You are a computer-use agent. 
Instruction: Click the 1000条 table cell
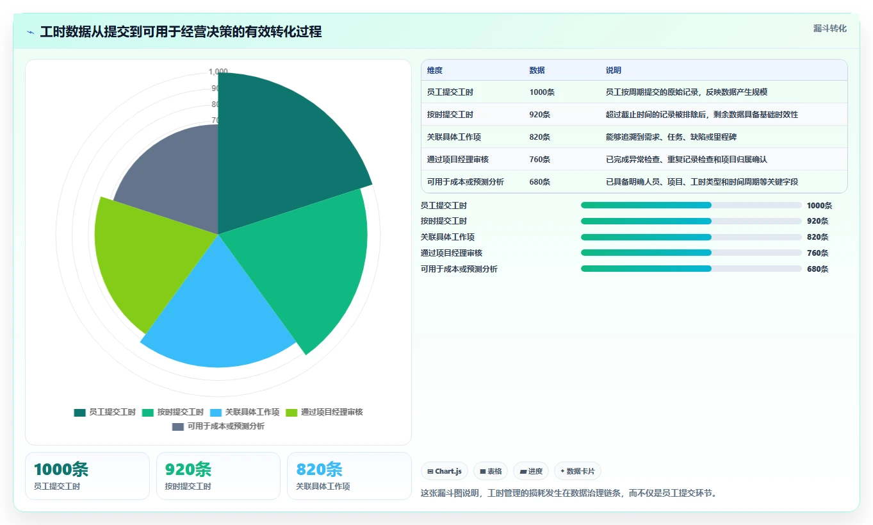pos(542,92)
